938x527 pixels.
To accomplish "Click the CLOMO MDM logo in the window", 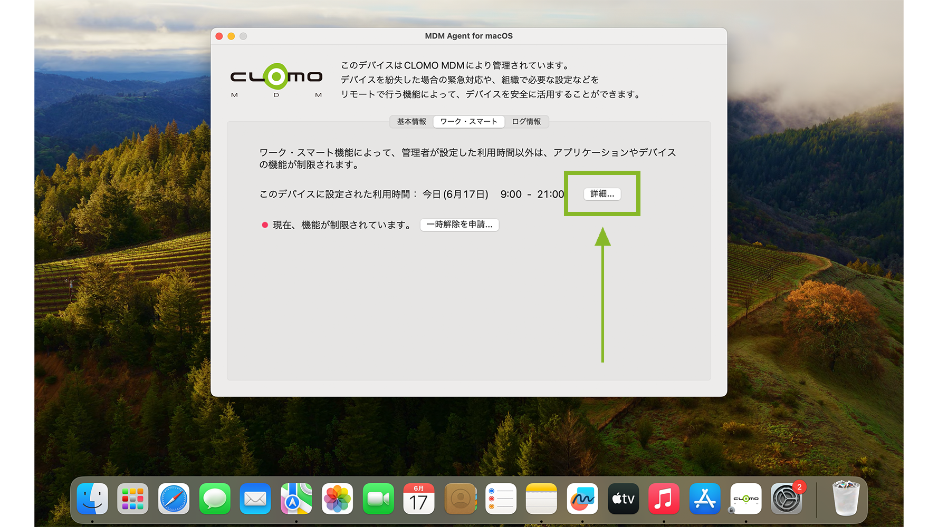I will coord(276,80).
